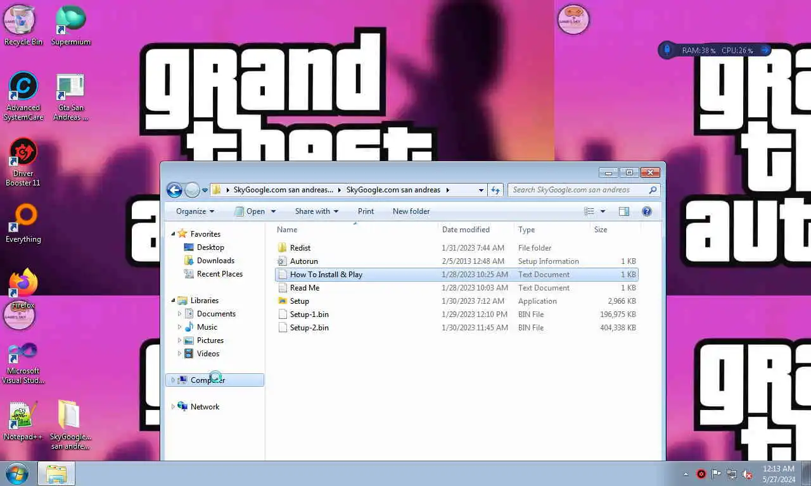Image resolution: width=811 pixels, height=486 pixels.
Task: Click the Windows Start orb
Action: (16, 473)
